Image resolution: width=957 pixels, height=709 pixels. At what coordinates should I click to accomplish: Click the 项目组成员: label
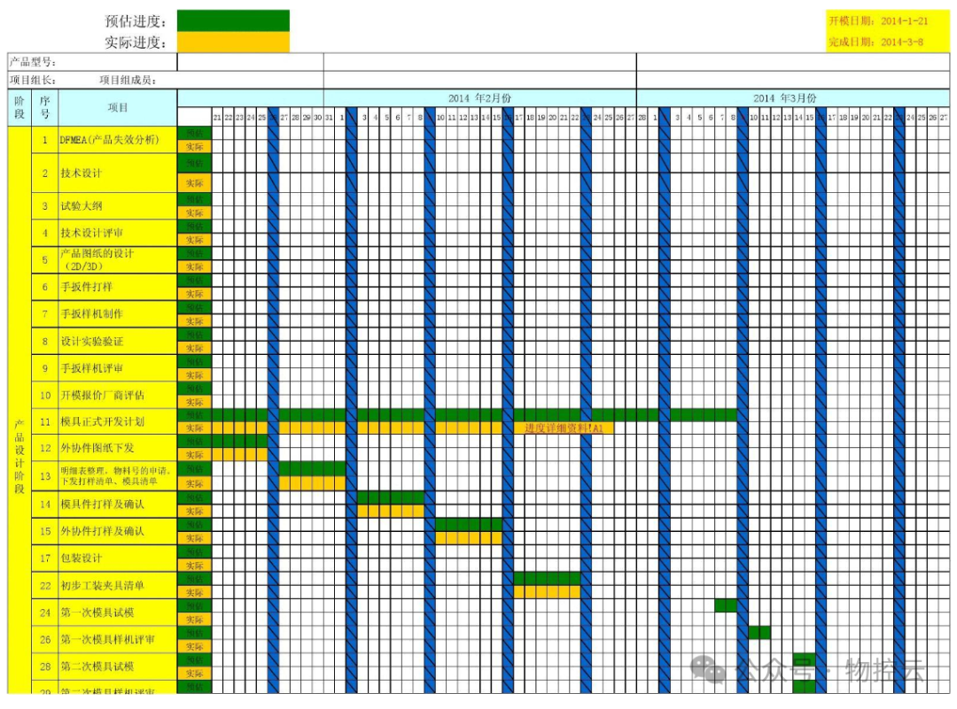pos(128,80)
